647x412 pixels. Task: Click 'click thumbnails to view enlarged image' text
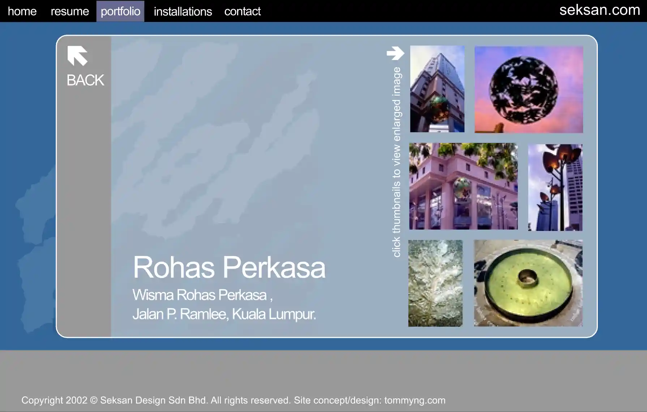397,162
